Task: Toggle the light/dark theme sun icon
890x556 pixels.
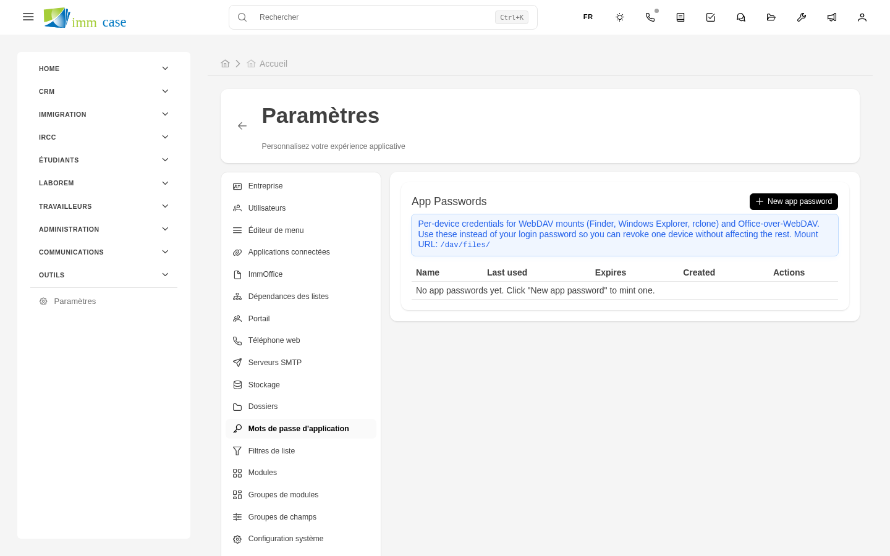Action: click(620, 17)
